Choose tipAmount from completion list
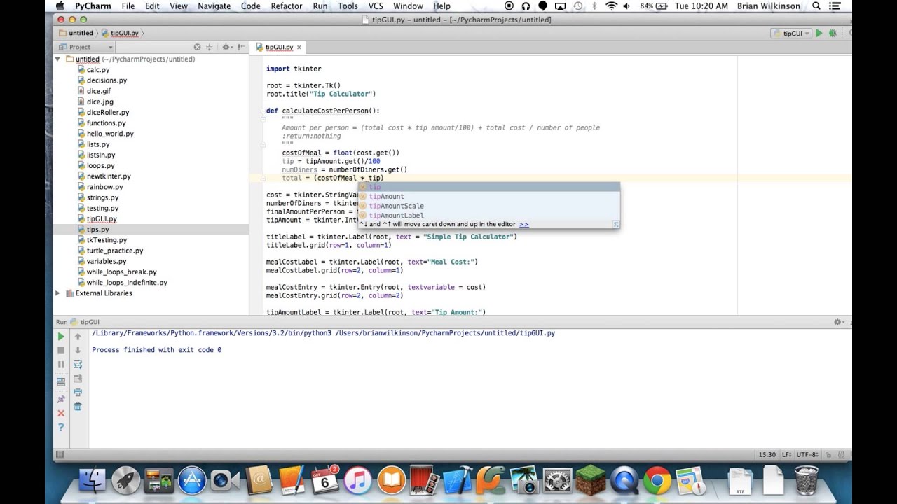This screenshot has width=897, height=504. tap(488, 197)
